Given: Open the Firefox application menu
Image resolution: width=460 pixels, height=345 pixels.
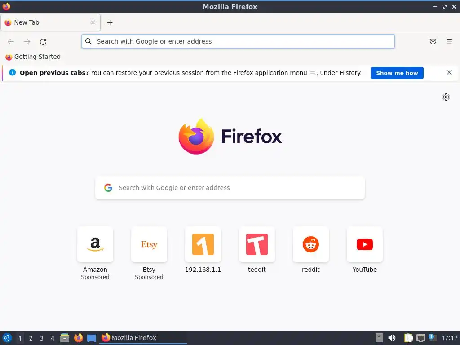Looking at the screenshot, I should click(x=449, y=41).
